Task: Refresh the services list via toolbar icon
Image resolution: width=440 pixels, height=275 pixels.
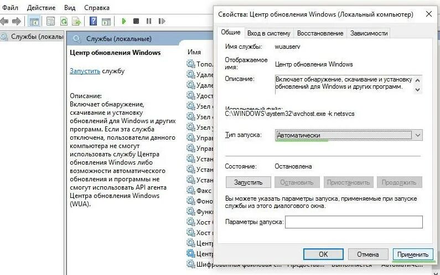Action: tap(64, 21)
